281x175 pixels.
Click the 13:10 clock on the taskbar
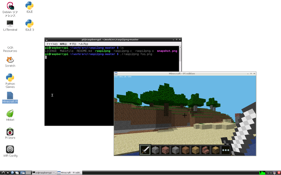click(269, 173)
